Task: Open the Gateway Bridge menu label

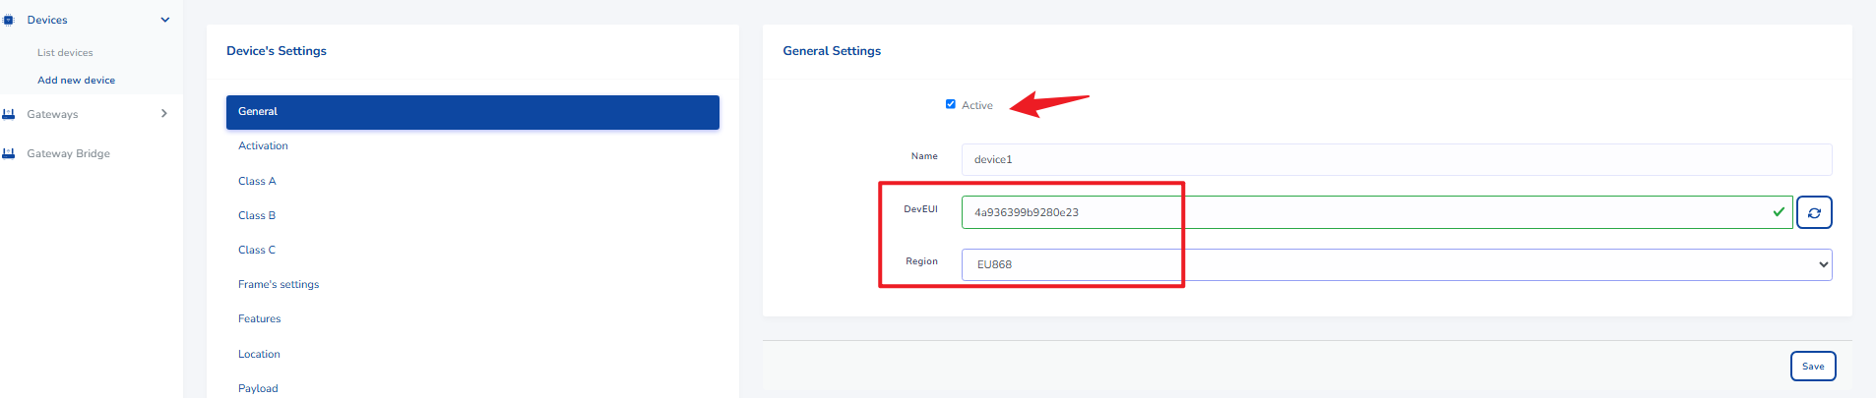Action: point(68,153)
